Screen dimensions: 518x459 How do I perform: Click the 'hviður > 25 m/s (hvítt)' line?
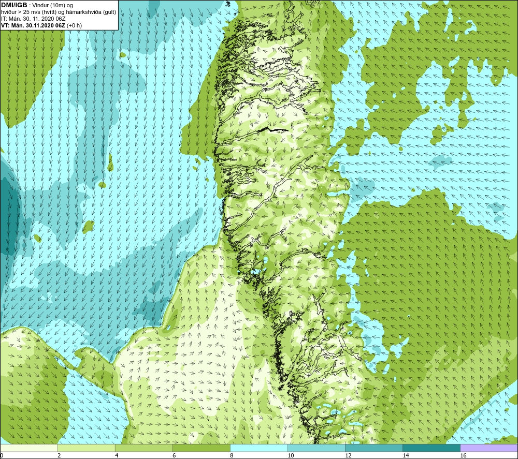pos(29,12)
